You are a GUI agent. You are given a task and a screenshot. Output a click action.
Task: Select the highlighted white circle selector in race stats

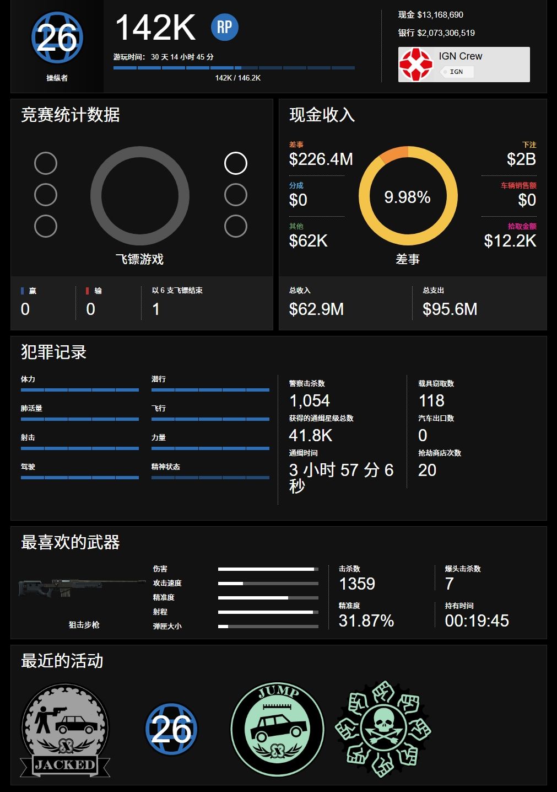(236, 163)
